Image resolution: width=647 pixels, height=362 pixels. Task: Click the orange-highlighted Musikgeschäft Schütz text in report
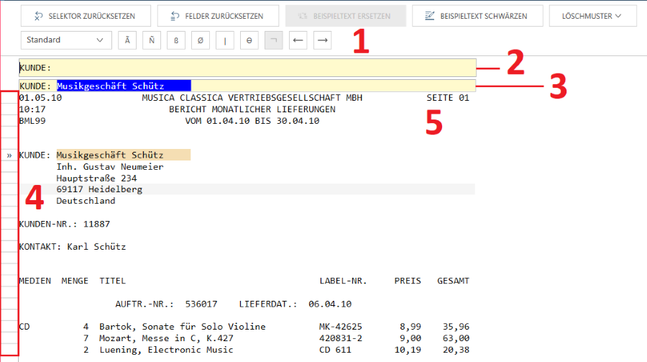122,155
